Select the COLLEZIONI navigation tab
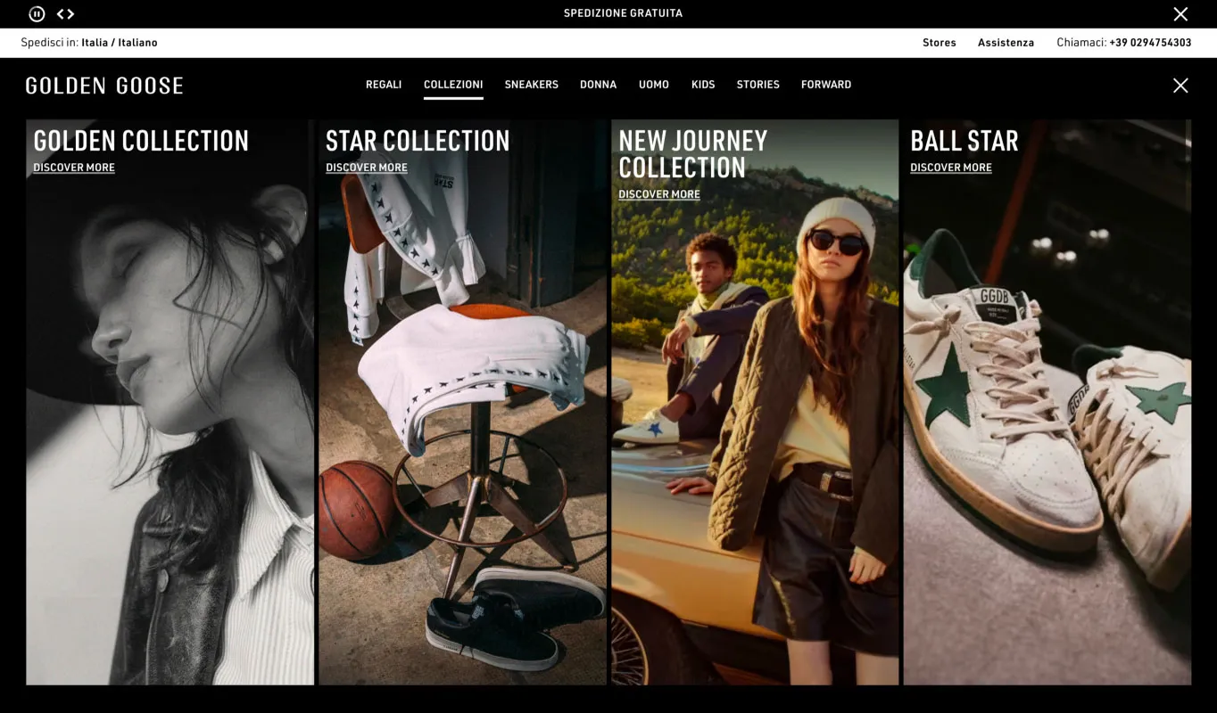Image resolution: width=1217 pixels, height=713 pixels. 453,84
